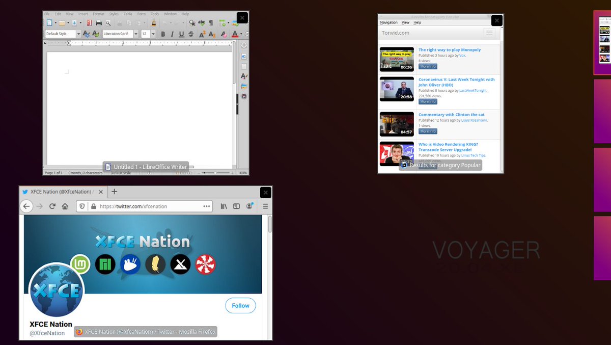The image size is (611, 345).
Task: Open font size 12 dropdown
Action: click(x=153, y=34)
